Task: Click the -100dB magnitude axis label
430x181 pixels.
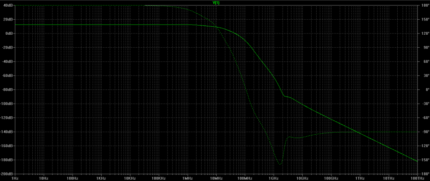Action: pos(7,104)
